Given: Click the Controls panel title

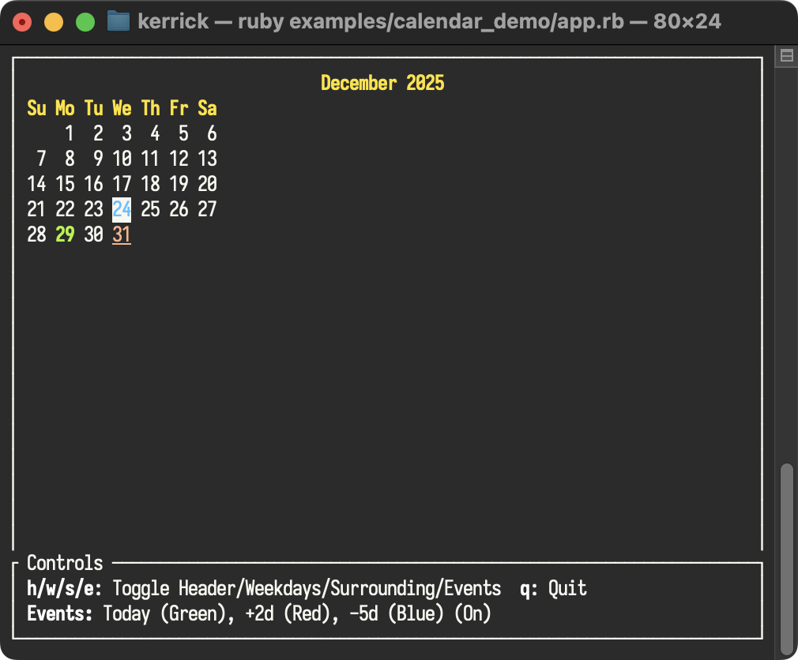Looking at the screenshot, I should [x=65, y=563].
